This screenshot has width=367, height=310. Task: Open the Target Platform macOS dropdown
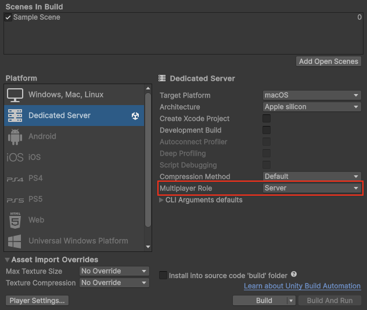pyautogui.click(x=311, y=95)
